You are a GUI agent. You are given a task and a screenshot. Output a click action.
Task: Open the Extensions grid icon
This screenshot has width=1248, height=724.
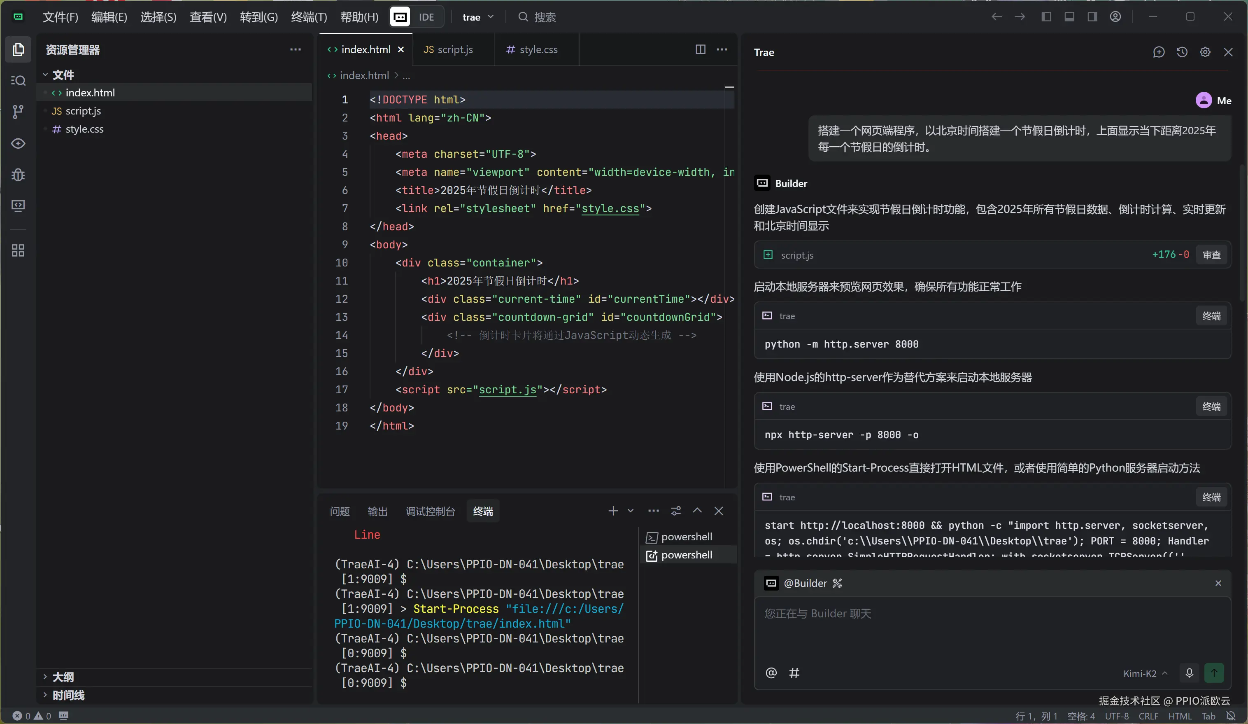18,250
